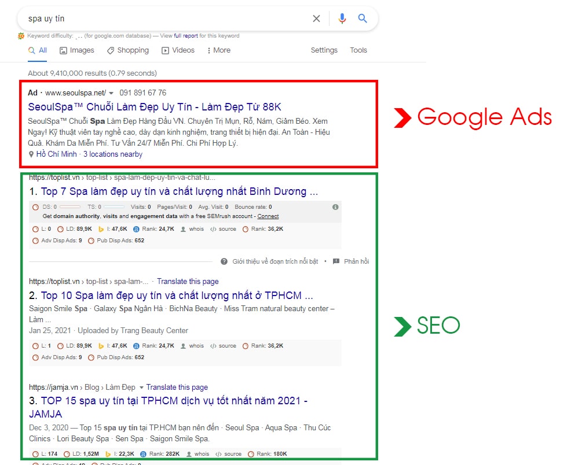The width and height of the screenshot is (571, 465).
Task: Switch to the Videos tab
Action: pos(178,50)
